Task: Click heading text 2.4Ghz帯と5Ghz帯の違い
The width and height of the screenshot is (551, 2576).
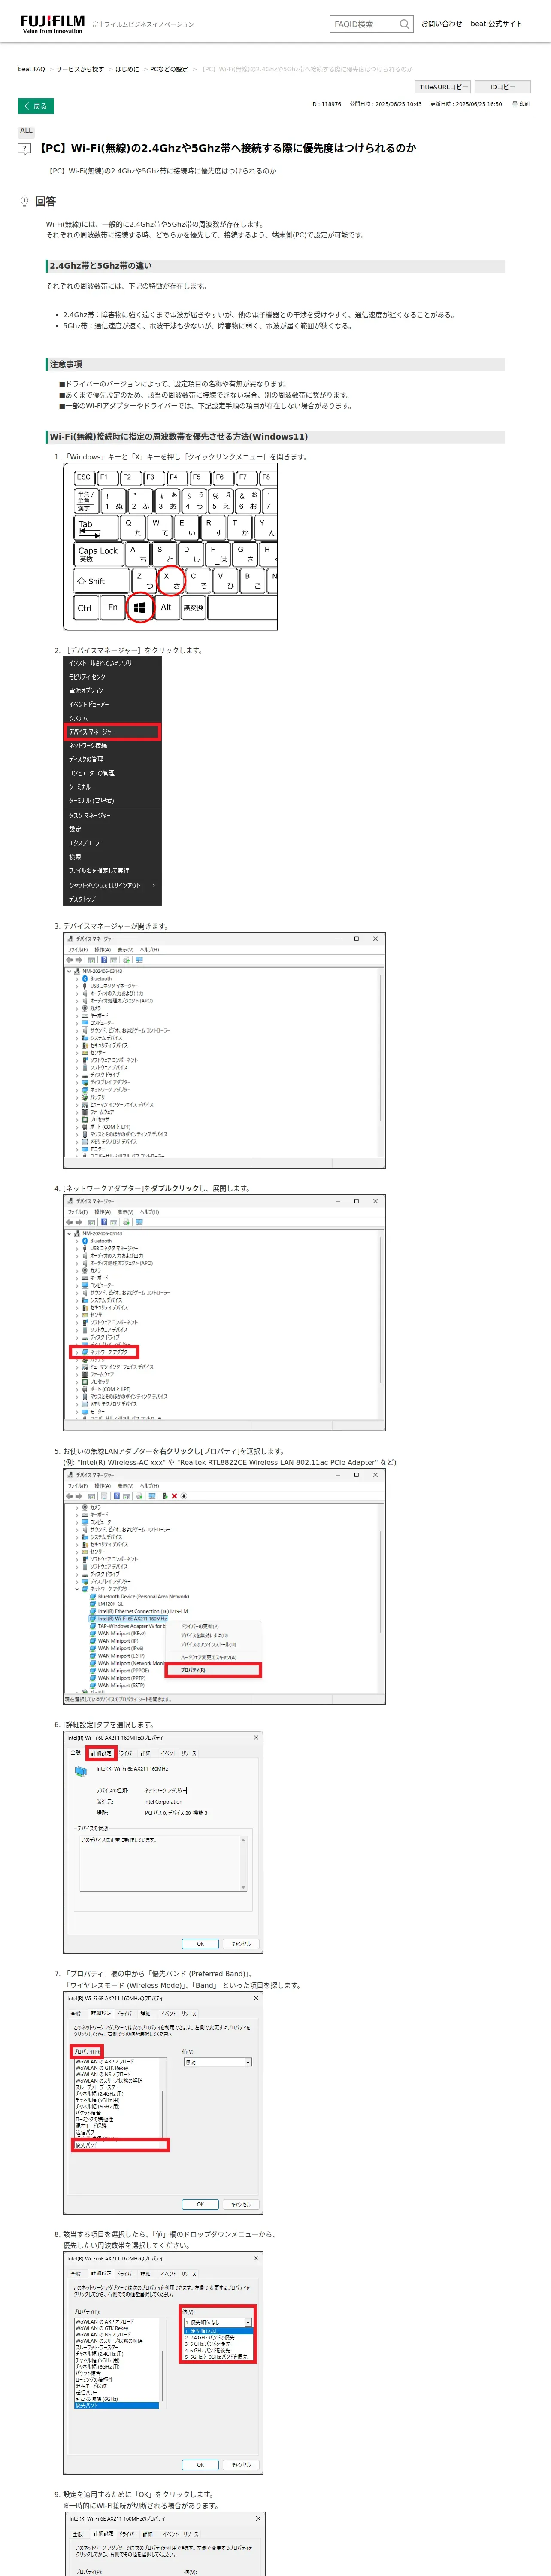Action: pos(101,266)
